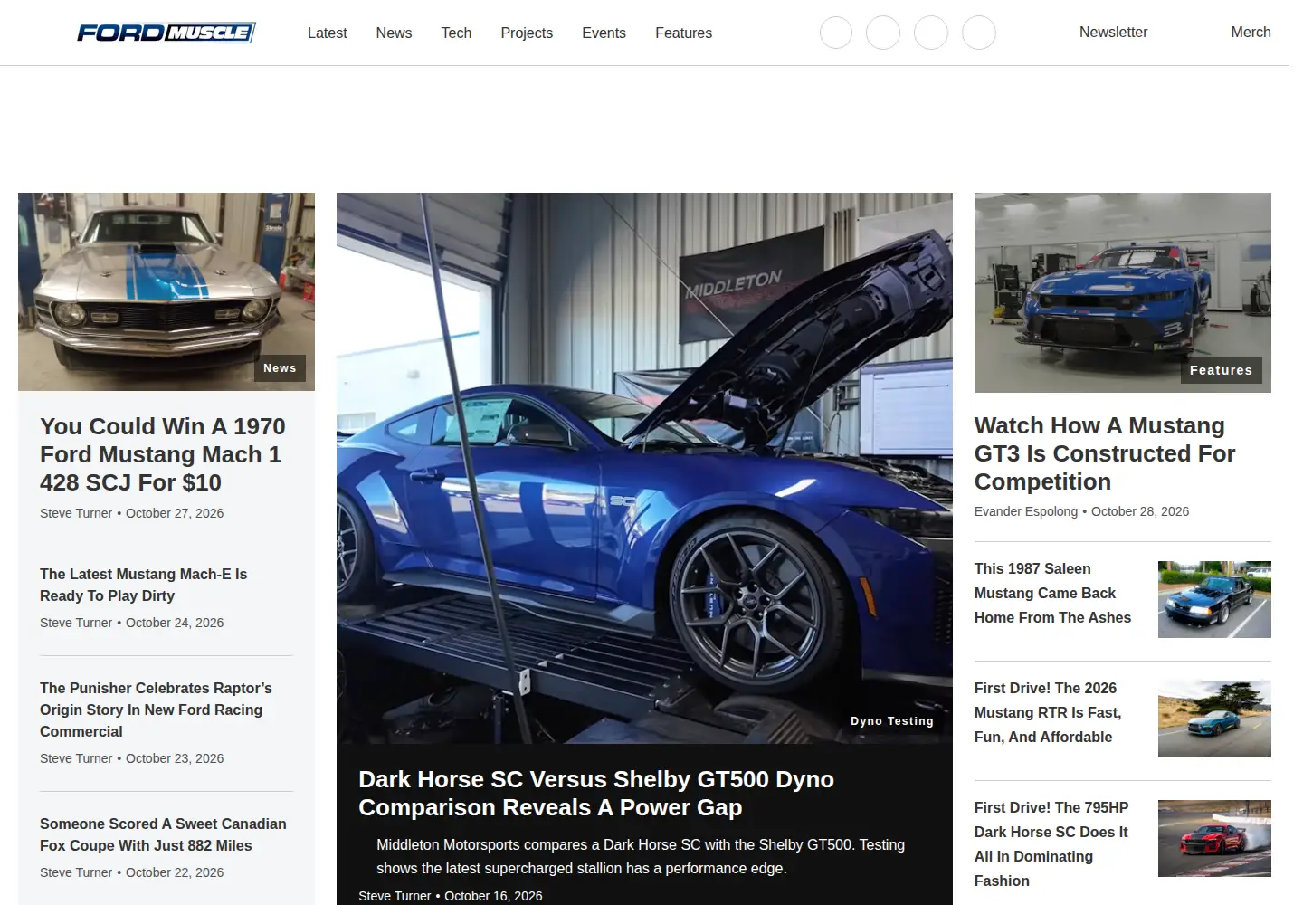Screen dimensions: 1303x905
Task: Read 'Watch How A Mustang GT3 Is Constructed'
Action: pyautogui.click(x=1105, y=453)
